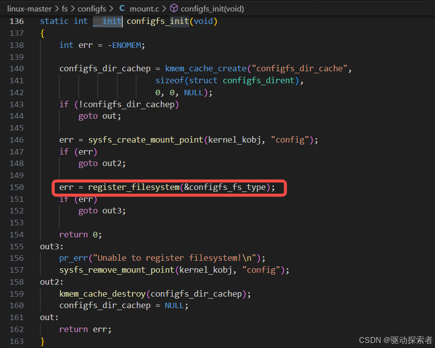Select kmem_cache_create function call
This screenshot has width=435, height=348.
pyautogui.click(x=206, y=69)
